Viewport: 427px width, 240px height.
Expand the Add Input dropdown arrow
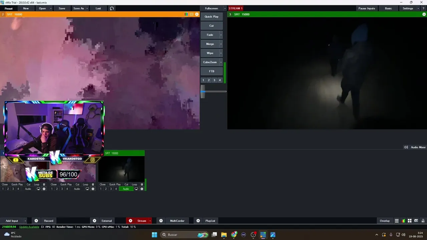click(25, 221)
